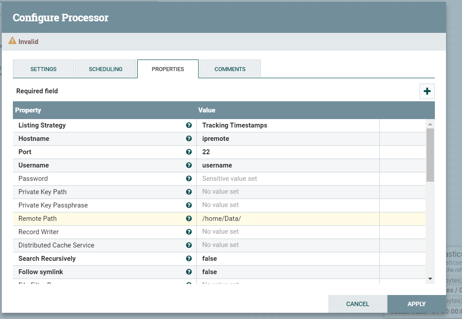This screenshot has width=462, height=319.
Task: Open help for Listing Strategy property
Action: pyautogui.click(x=189, y=125)
